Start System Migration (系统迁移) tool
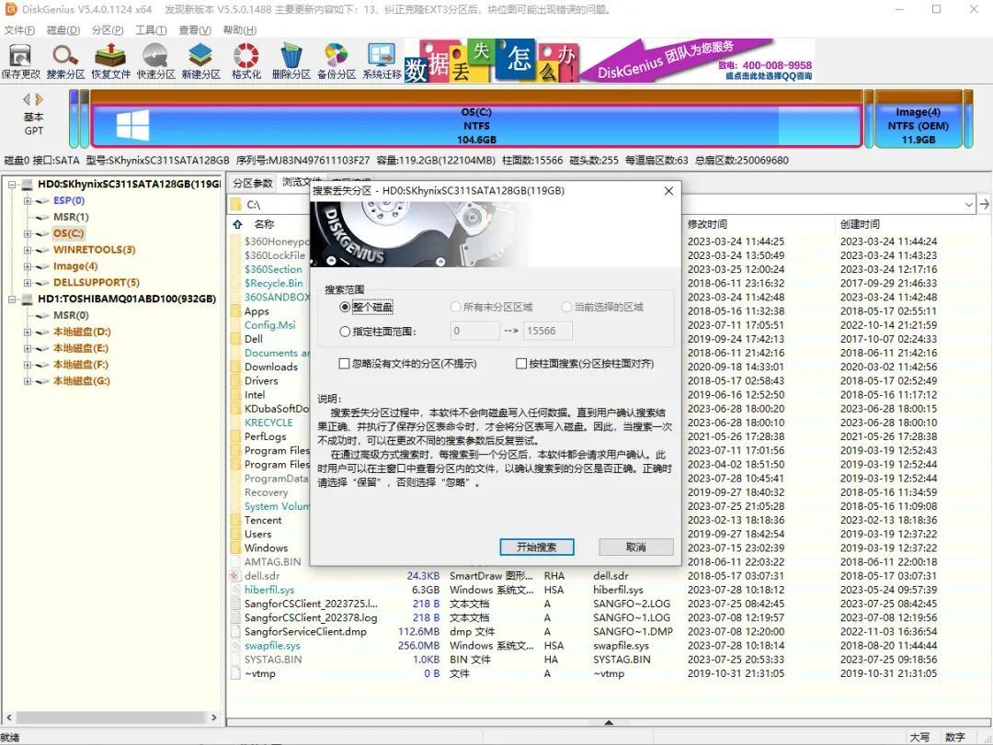Viewport: 993px width, 745px height. pyautogui.click(x=382, y=62)
